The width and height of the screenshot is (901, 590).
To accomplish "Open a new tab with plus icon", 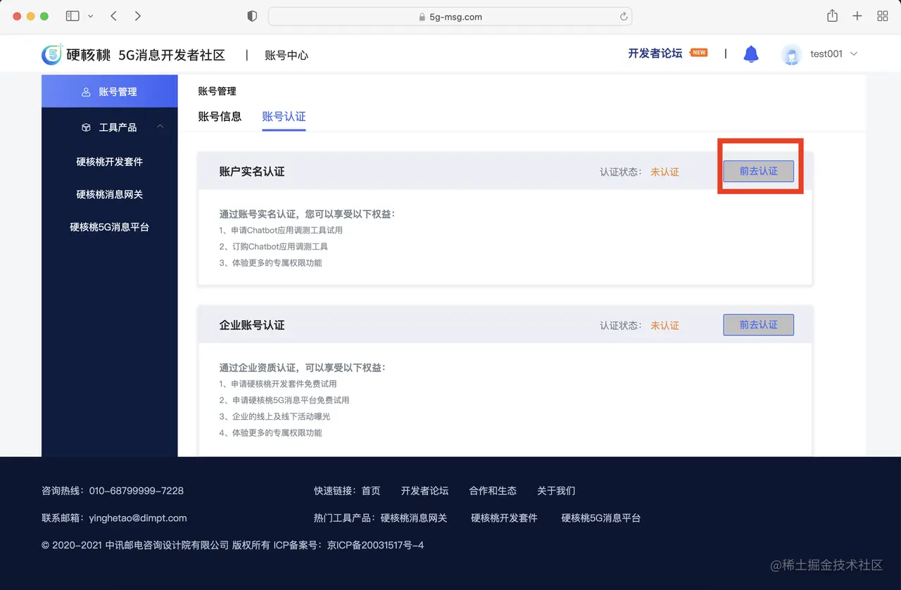I will tap(857, 16).
